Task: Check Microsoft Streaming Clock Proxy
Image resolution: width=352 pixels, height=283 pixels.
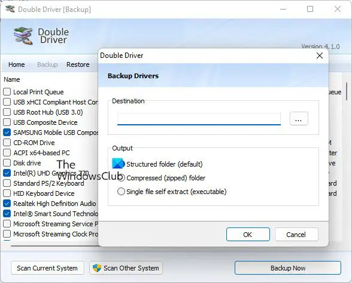Action: click(7, 234)
